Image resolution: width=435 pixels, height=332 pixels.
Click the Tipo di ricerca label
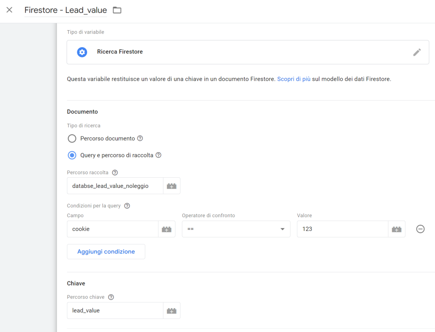point(84,126)
